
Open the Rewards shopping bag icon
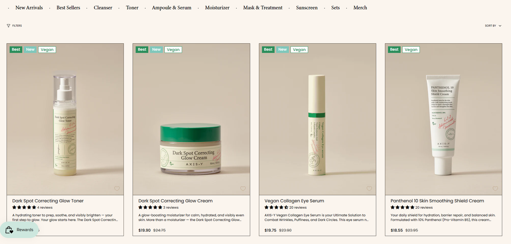coord(9,230)
